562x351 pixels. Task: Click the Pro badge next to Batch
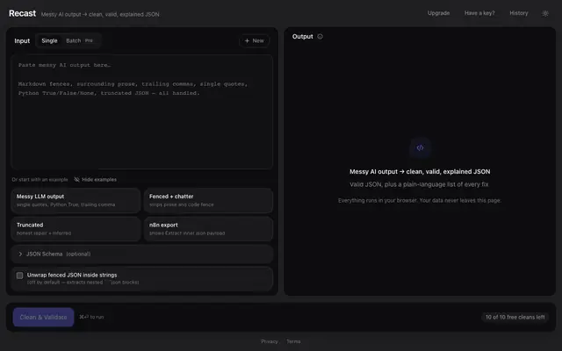click(89, 41)
